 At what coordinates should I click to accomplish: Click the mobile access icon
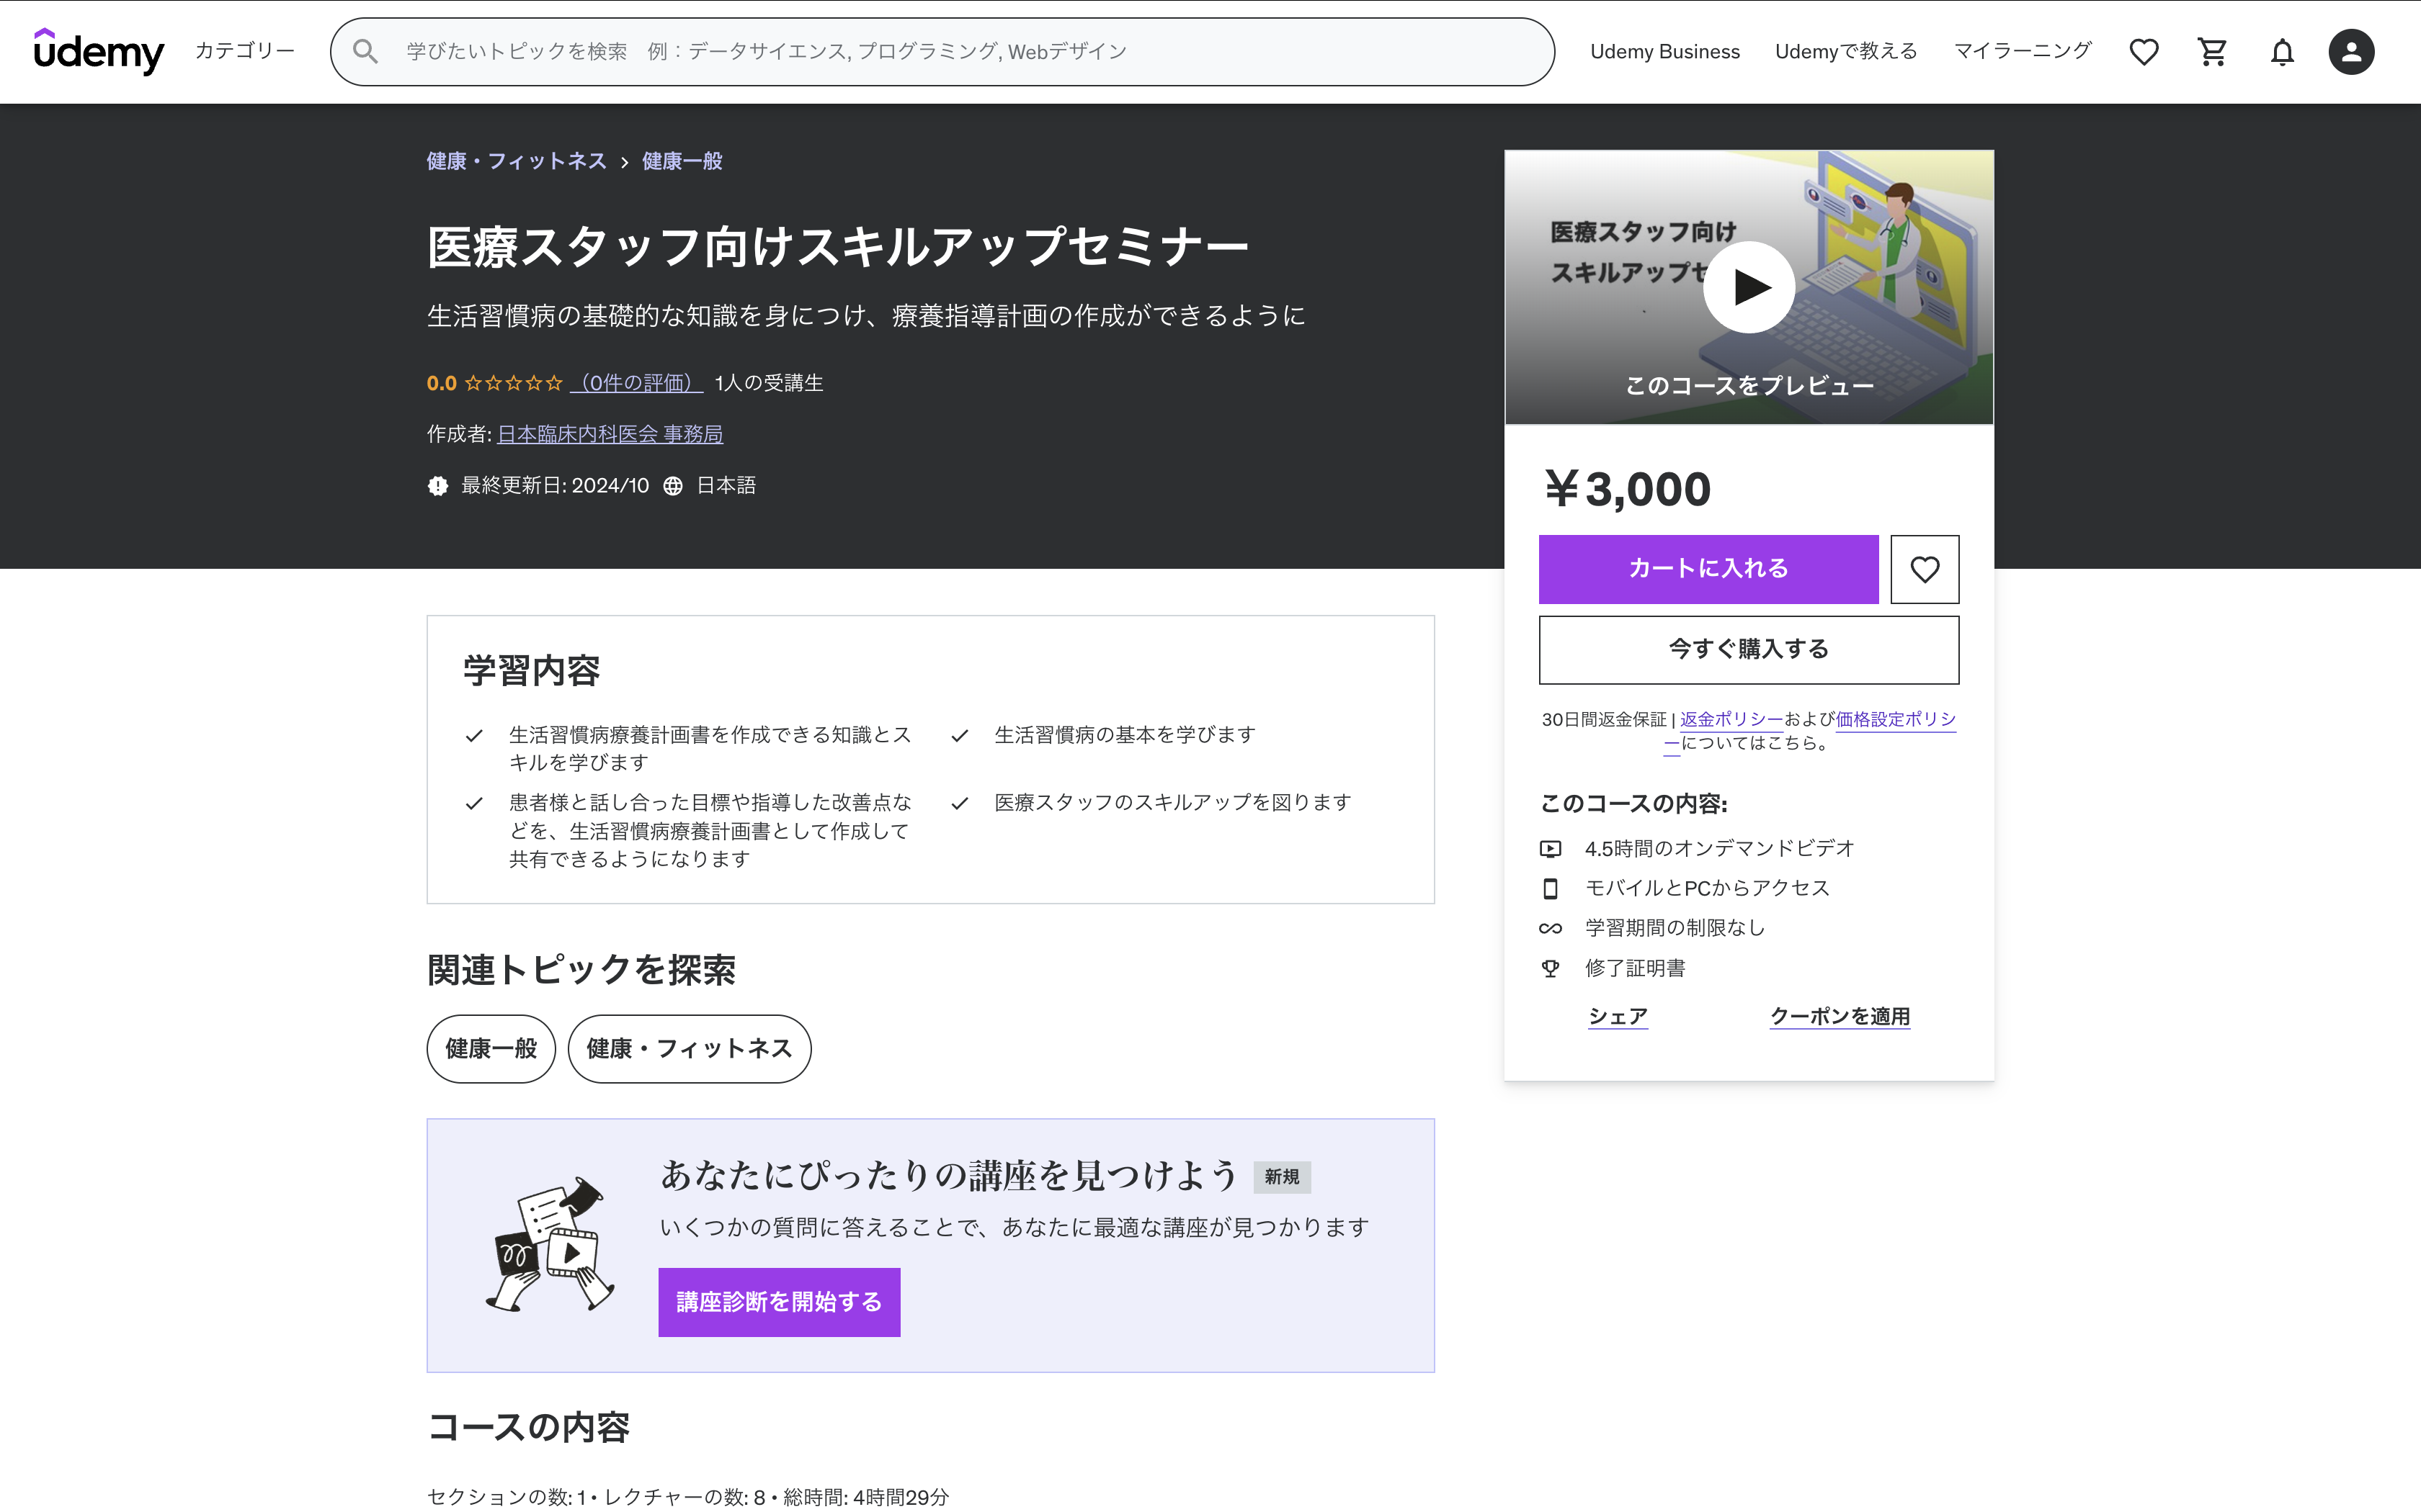1551,888
